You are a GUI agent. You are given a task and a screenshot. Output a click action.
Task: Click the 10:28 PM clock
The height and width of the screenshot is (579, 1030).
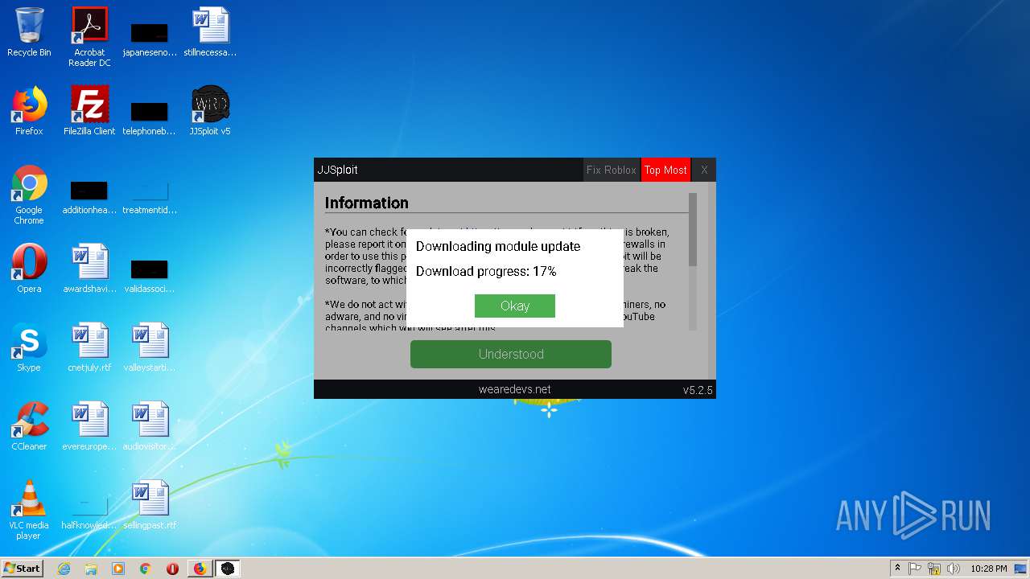click(x=989, y=569)
